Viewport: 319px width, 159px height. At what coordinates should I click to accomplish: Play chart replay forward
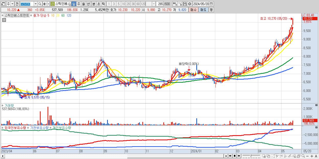226,156
